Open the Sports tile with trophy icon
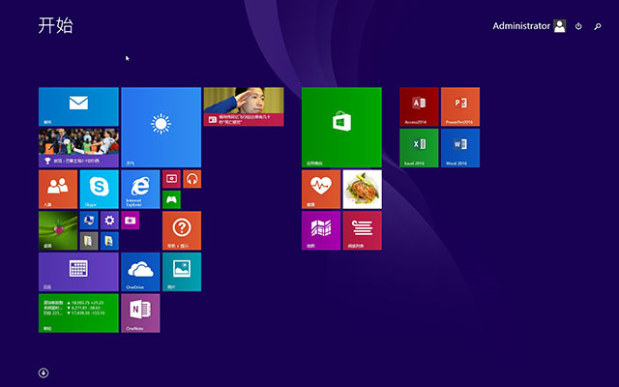The width and height of the screenshot is (619, 387). 78,148
